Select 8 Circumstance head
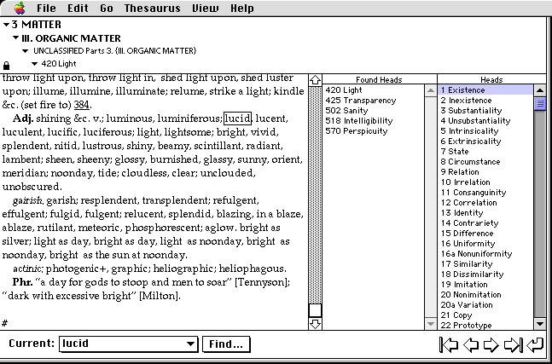The height and width of the screenshot is (364, 552). [485, 161]
